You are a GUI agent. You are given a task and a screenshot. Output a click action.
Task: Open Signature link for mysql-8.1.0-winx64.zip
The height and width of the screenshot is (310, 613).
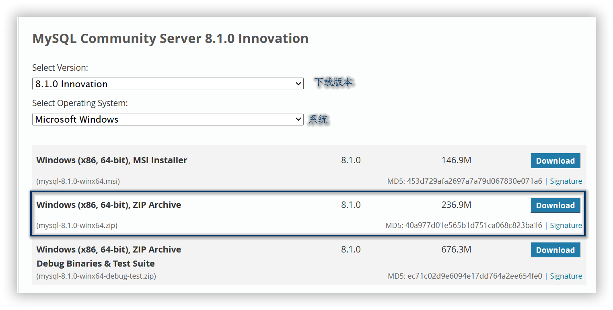click(x=566, y=226)
